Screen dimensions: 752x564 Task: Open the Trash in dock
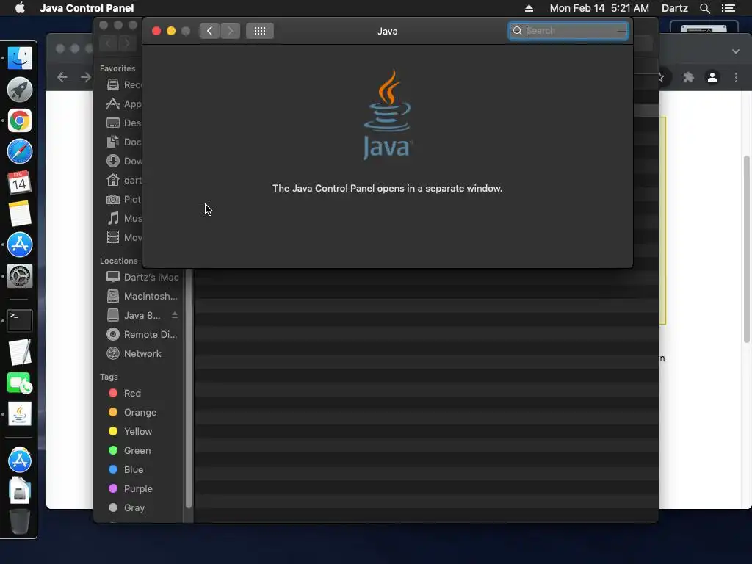click(20, 521)
